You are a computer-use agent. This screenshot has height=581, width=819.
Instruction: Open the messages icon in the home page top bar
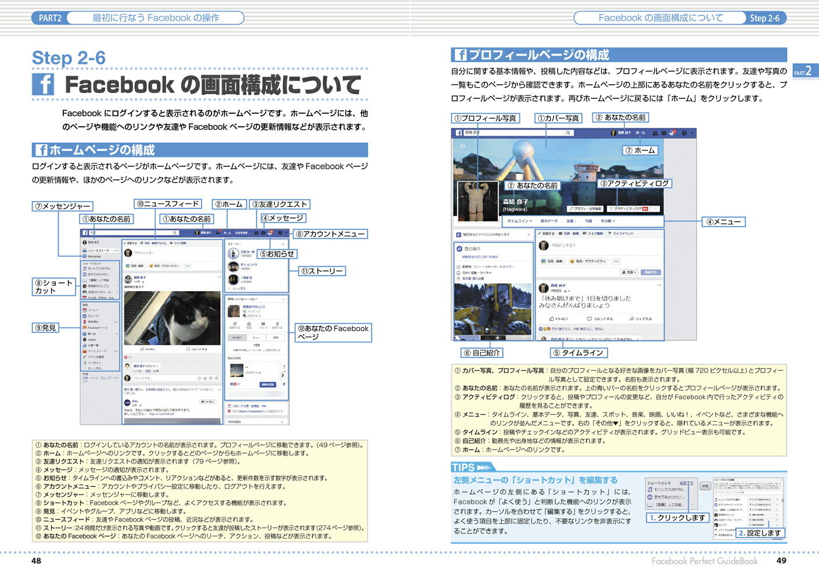point(263,233)
